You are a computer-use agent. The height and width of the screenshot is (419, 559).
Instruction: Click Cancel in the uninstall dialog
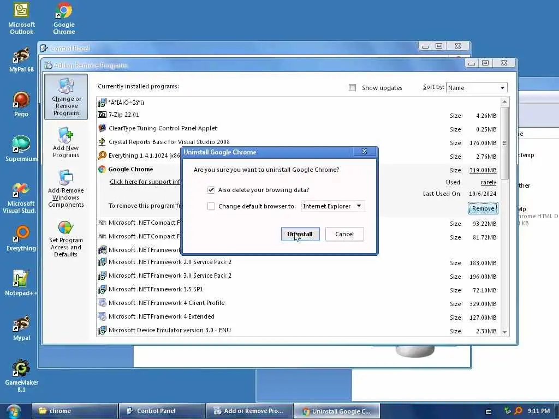coord(344,234)
